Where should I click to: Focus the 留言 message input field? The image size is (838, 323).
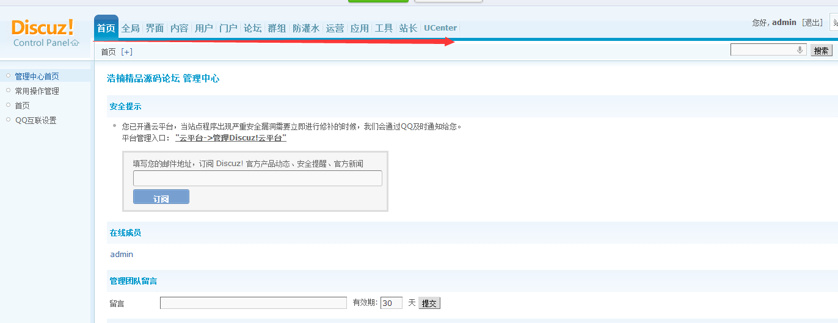point(253,303)
